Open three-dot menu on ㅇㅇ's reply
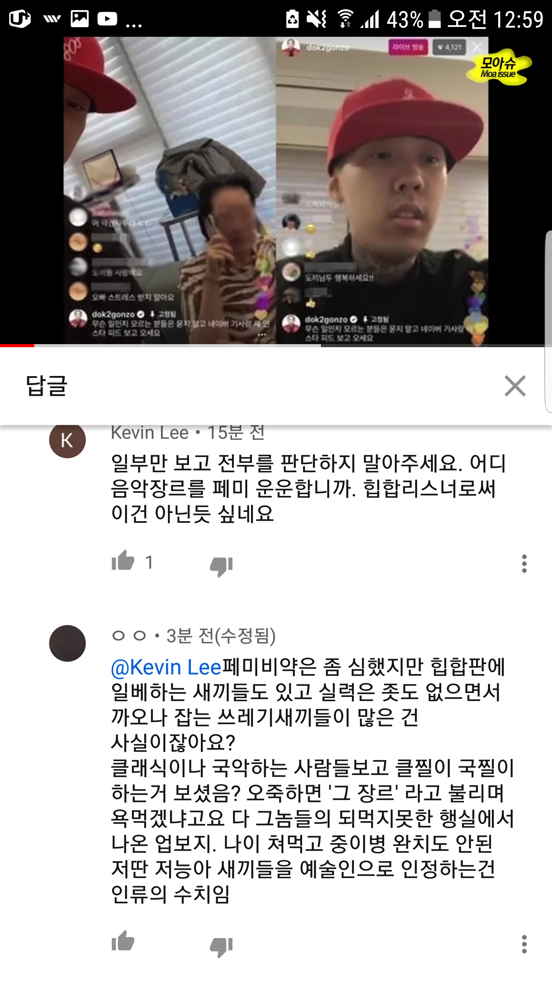Image resolution: width=552 pixels, height=981 pixels. (x=524, y=944)
